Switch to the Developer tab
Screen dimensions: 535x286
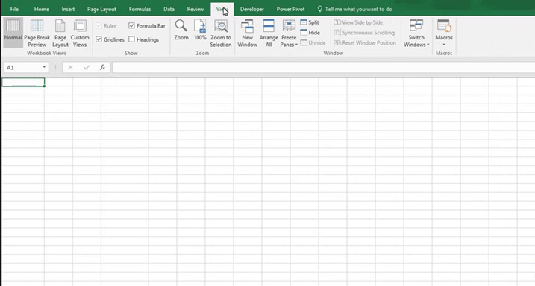pyautogui.click(x=251, y=9)
